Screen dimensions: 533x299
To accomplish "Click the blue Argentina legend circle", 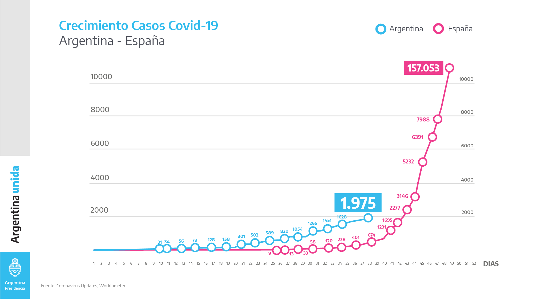I will tap(381, 29).
